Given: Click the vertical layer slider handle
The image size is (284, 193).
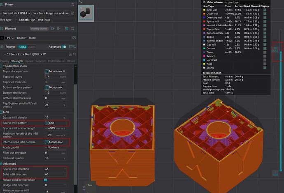Looking at the screenshot, I should click(281, 53).
